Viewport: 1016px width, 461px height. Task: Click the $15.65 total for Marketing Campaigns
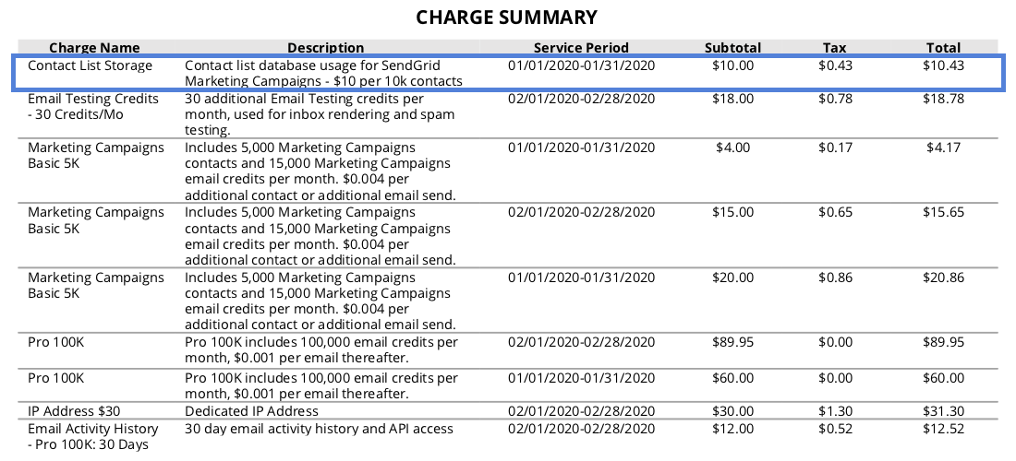click(x=943, y=213)
